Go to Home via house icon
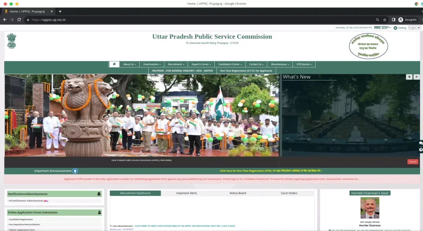Viewport: 423px width, 231px height. point(114,64)
